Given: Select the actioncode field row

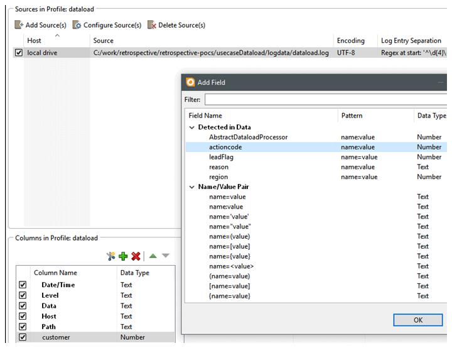Looking at the screenshot, I should tap(316, 147).
